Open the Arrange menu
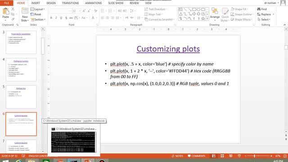 point(215,14)
